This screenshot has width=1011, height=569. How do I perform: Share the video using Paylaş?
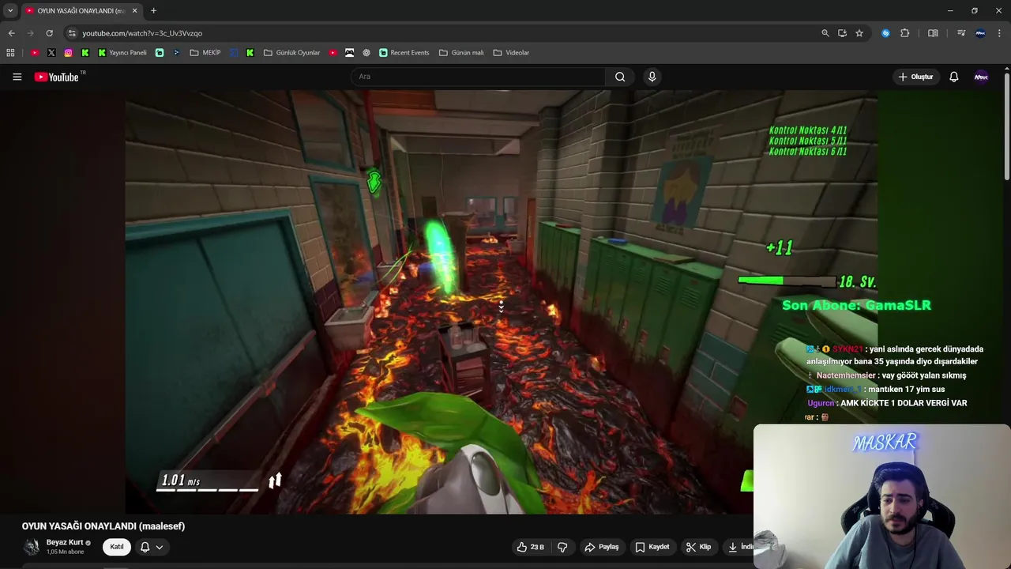[x=601, y=547]
